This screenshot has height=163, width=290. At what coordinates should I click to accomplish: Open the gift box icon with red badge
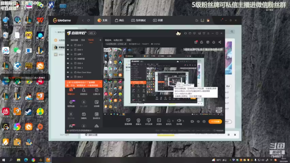(x=196, y=42)
